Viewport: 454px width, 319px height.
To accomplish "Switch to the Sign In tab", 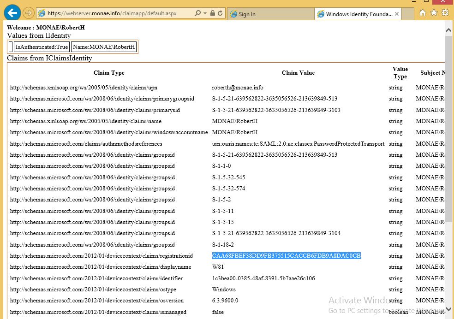I will point(270,14).
